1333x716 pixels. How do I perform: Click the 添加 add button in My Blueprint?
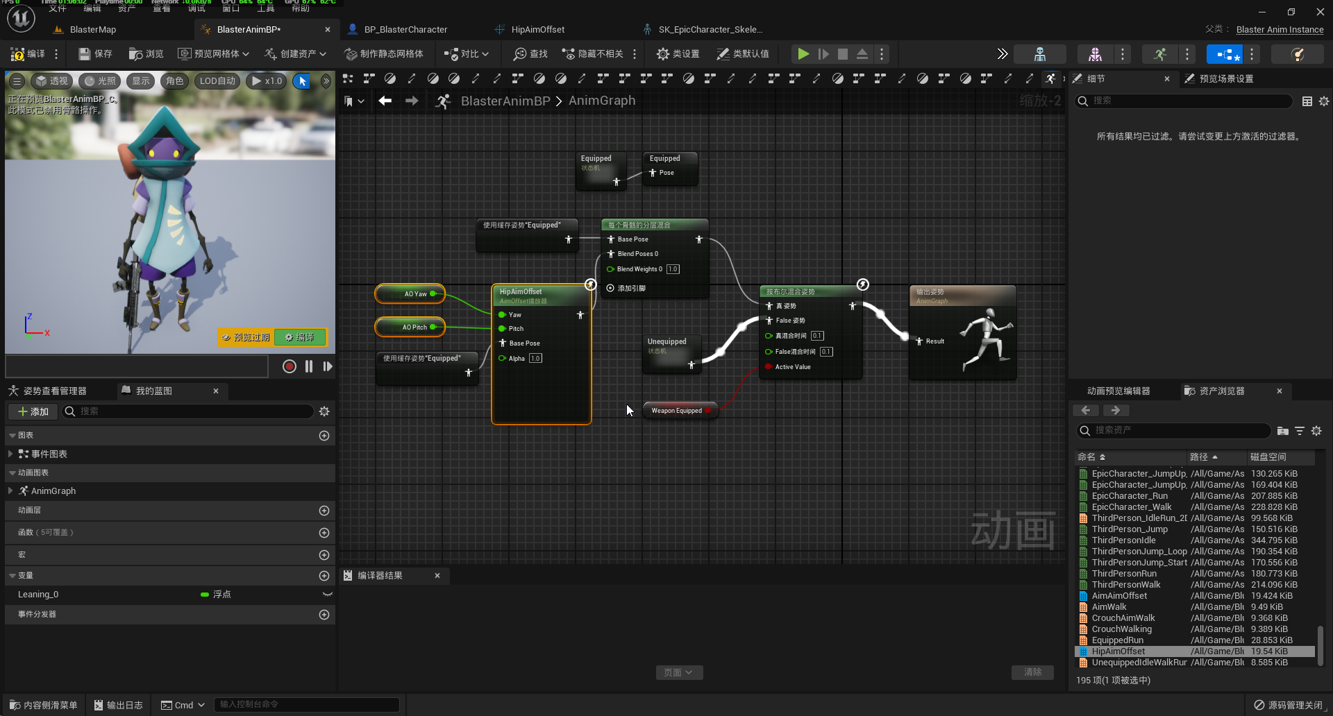[33, 411]
